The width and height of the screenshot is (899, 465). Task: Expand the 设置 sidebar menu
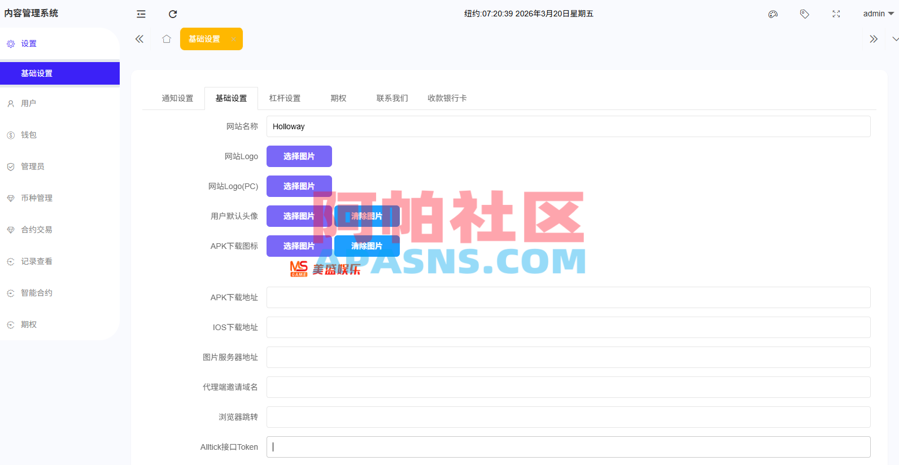tap(59, 43)
